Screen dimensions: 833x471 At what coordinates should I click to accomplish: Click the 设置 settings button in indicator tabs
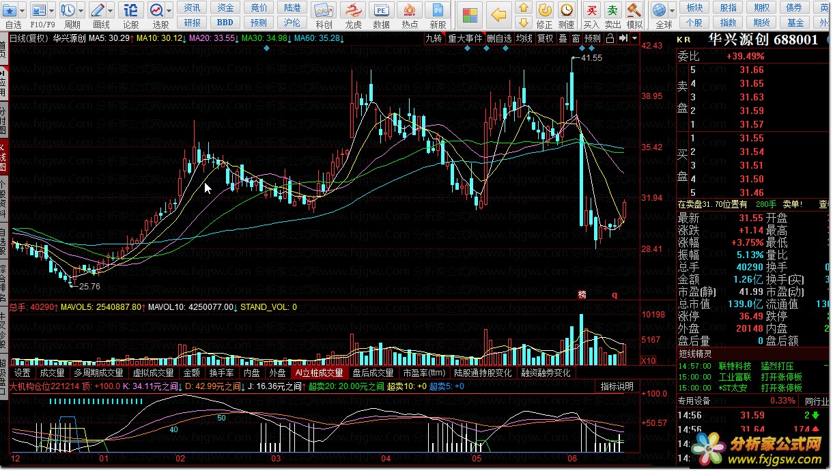(23, 373)
